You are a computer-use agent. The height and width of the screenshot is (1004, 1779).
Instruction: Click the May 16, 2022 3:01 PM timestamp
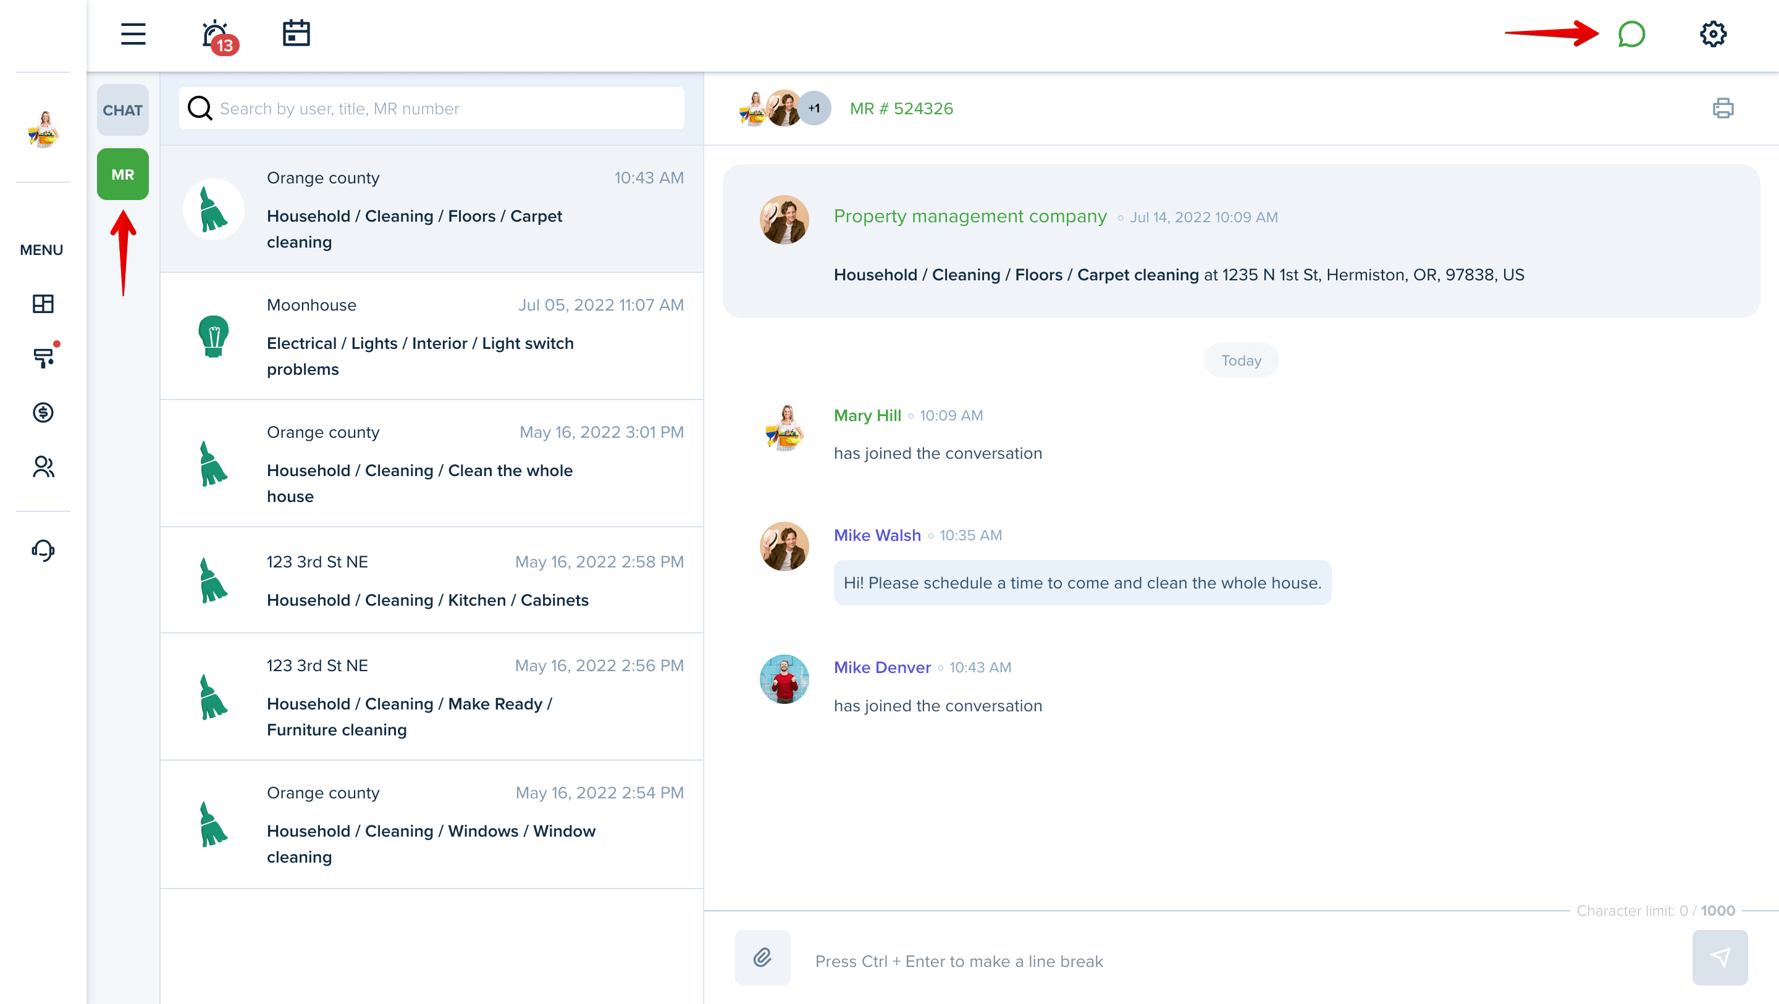602,432
